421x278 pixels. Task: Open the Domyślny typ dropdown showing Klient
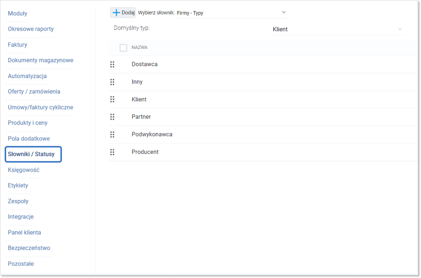click(338, 29)
